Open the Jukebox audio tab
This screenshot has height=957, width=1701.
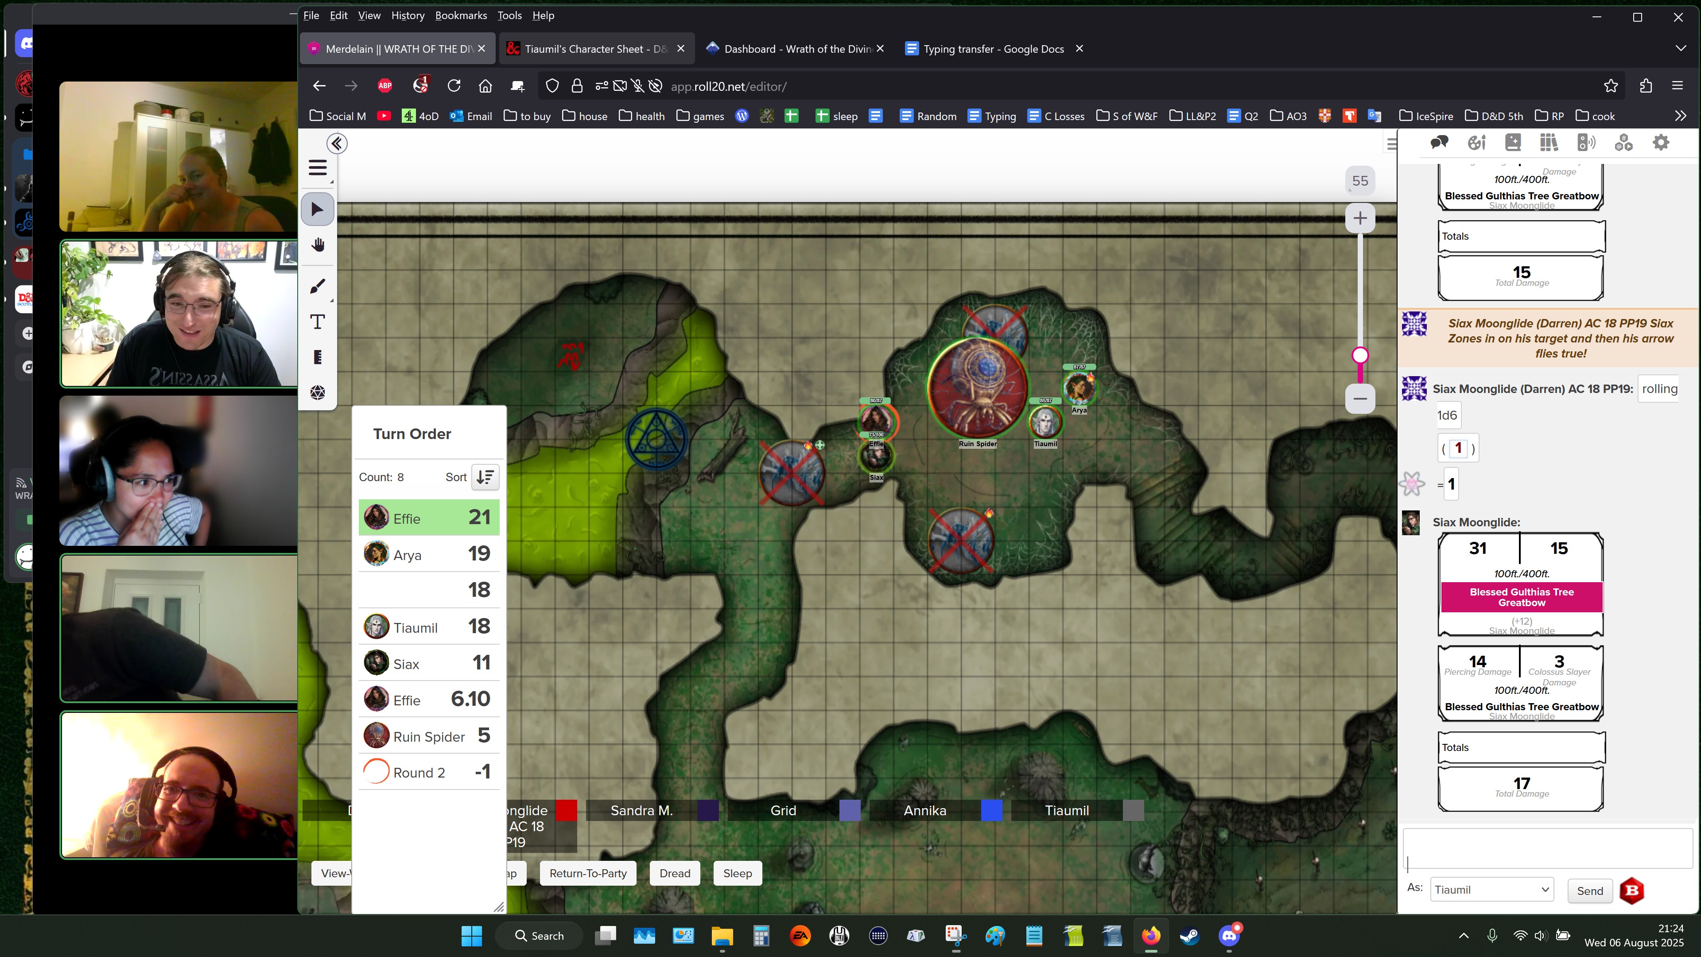tap(1585, 142)
